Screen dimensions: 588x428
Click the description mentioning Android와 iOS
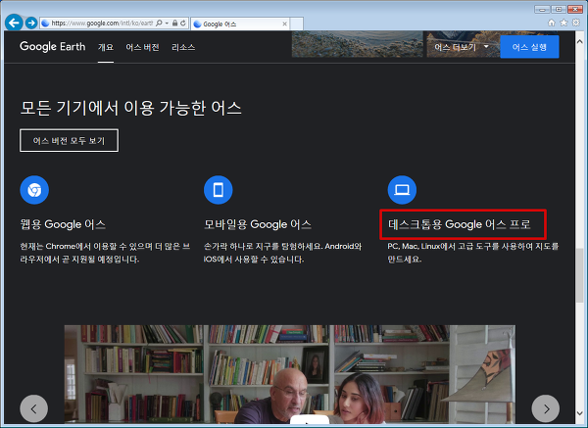[x=283, y=253]
